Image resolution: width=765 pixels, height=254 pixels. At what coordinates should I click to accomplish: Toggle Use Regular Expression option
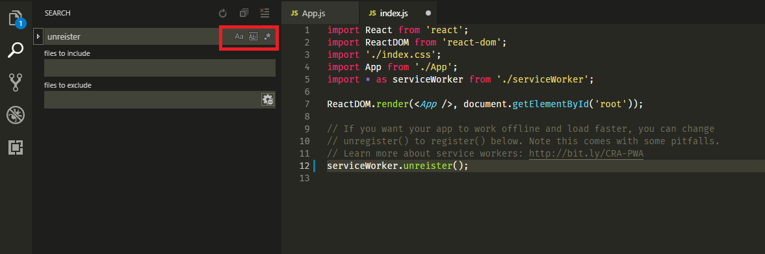[267, 36]
